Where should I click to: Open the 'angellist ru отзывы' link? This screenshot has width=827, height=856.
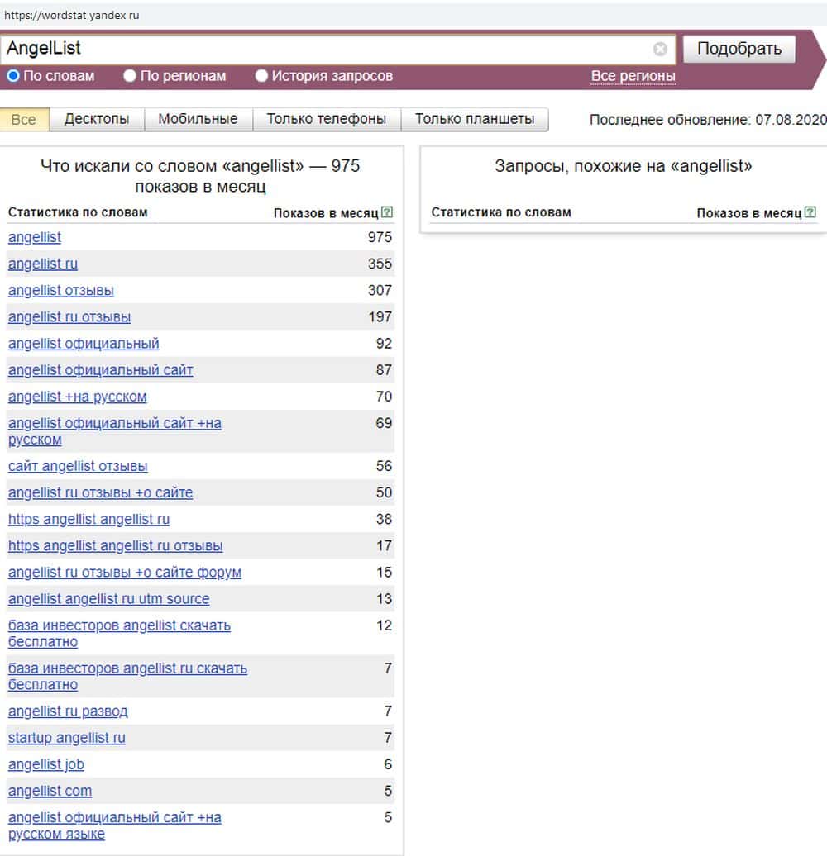tap(69, 317)
